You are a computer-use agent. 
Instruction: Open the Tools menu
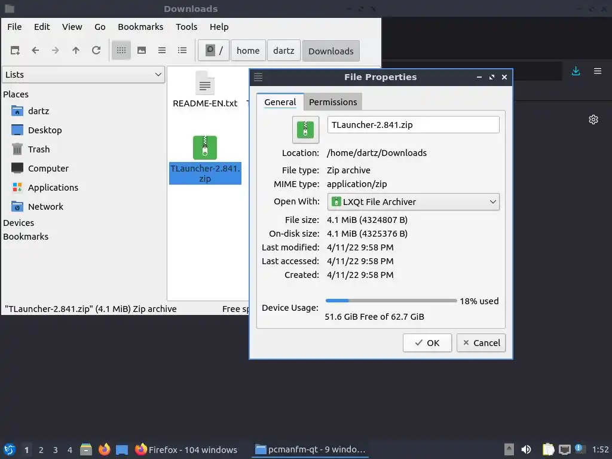[186, 27]
